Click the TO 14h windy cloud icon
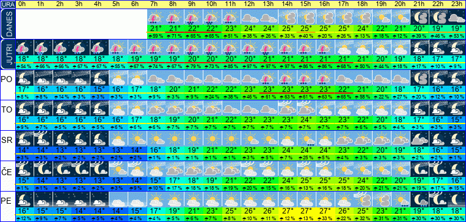Viewport: 466px width, 222px height. pyautogui.click(x=288, y=108)
